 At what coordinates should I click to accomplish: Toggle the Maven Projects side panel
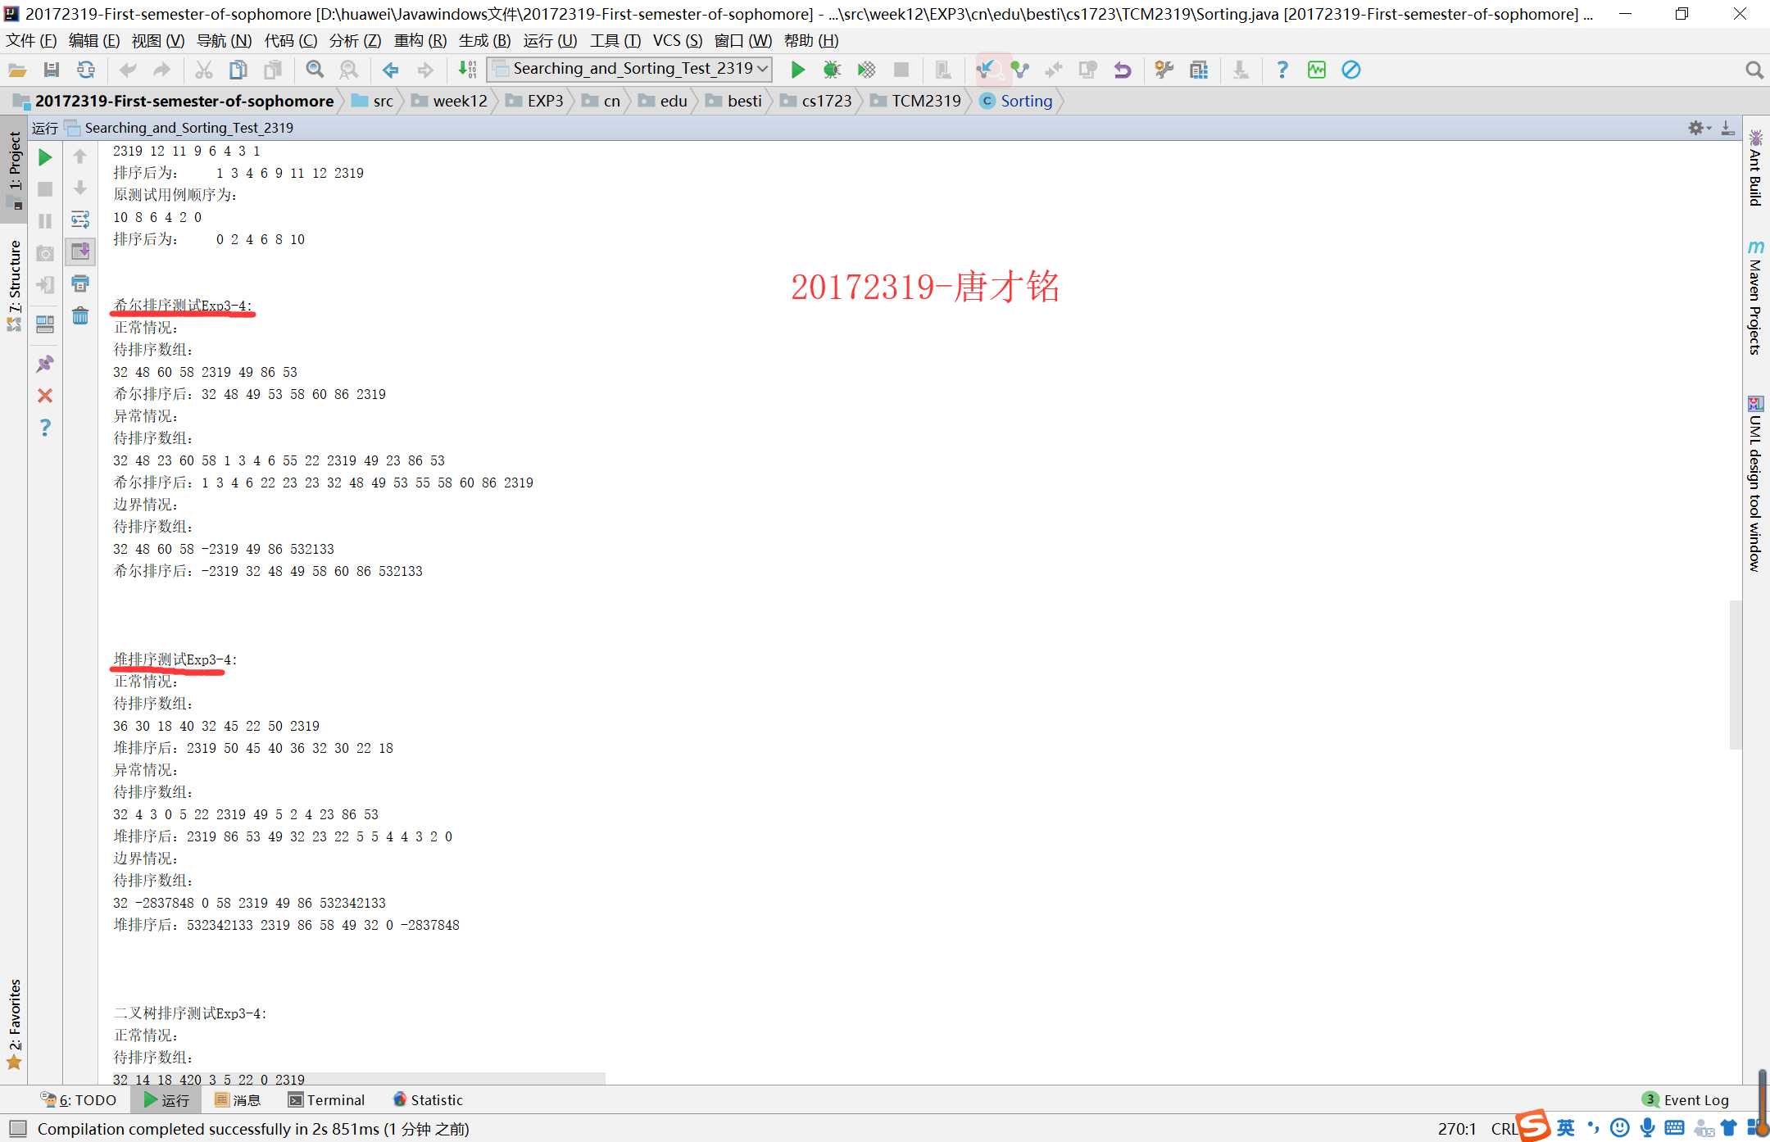tap(1755, 298)
